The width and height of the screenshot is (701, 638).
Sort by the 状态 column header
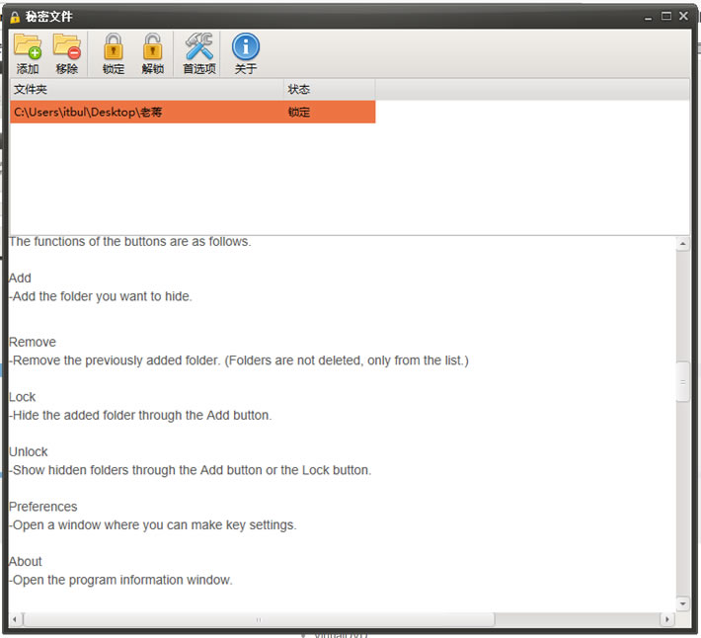coord(330,90)
